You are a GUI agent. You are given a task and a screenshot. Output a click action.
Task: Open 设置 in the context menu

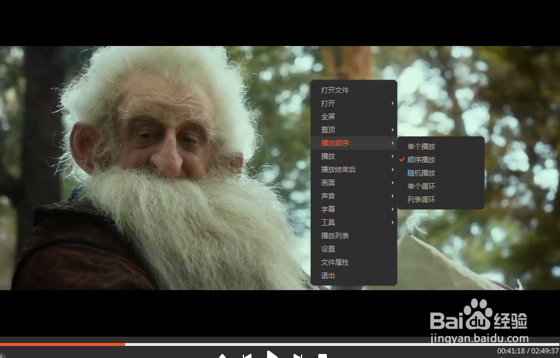[x=353, y=249]
